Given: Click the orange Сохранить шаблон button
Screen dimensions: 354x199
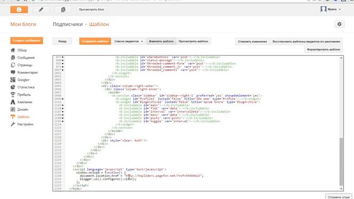Looking at the screenshot, I should (x=95, y=41).
